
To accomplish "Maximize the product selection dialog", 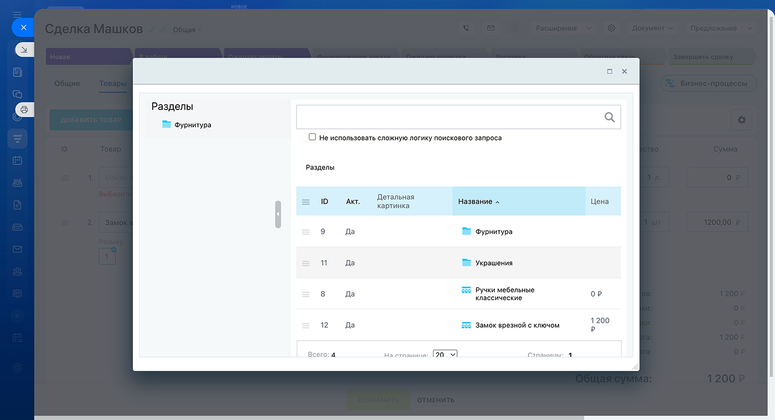I will 610,71.
